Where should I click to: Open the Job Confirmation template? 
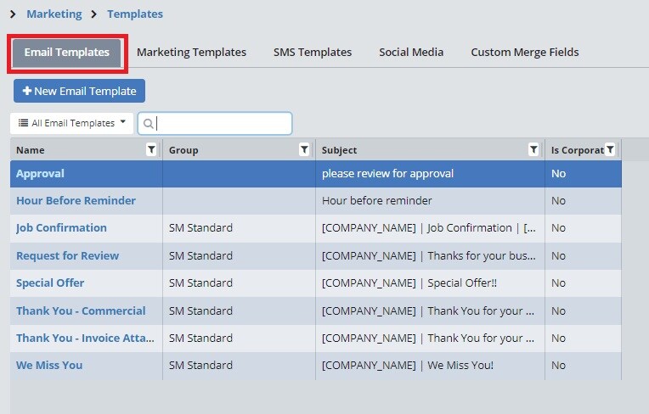(x=61, y=228)
